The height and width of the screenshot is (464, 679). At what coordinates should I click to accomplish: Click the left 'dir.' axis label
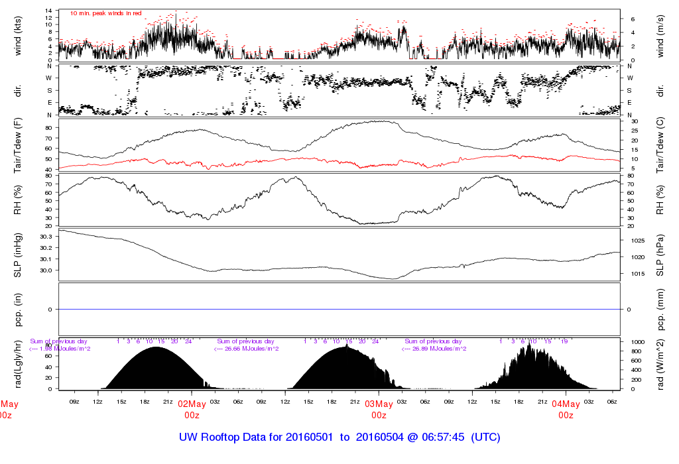(18, 91)
